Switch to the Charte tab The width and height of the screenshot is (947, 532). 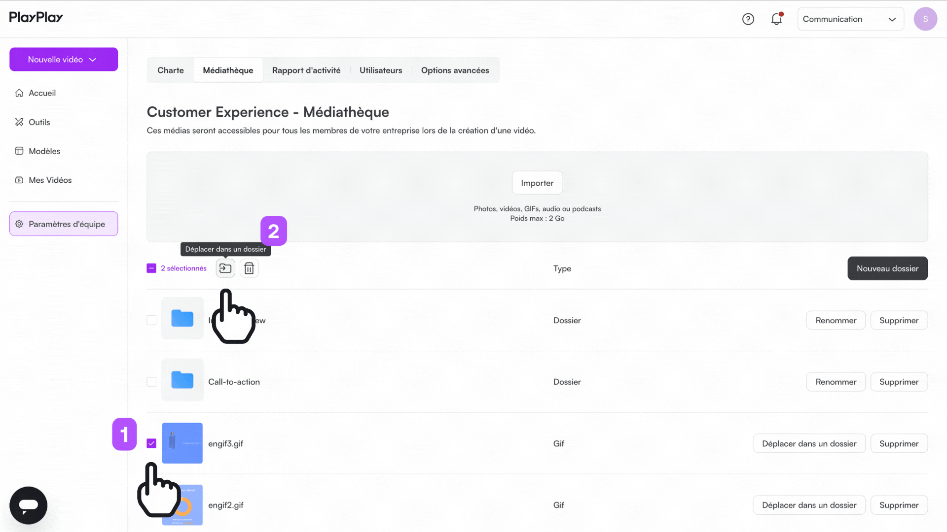point(171,70)
